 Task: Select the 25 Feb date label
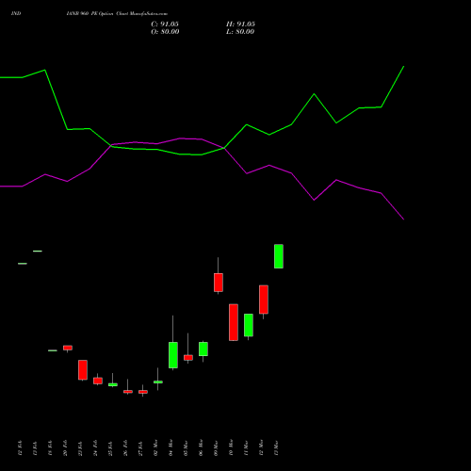(110, 448)
